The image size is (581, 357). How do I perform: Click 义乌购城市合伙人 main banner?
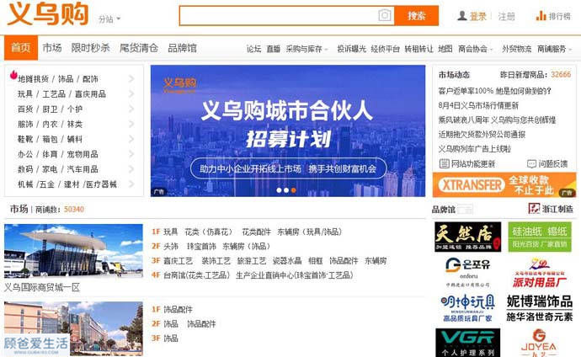point(288,131)
